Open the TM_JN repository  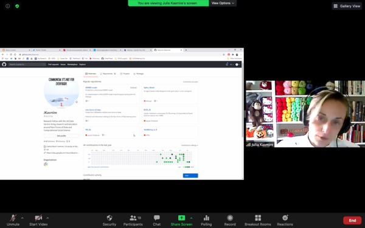(x=88, y=130)
